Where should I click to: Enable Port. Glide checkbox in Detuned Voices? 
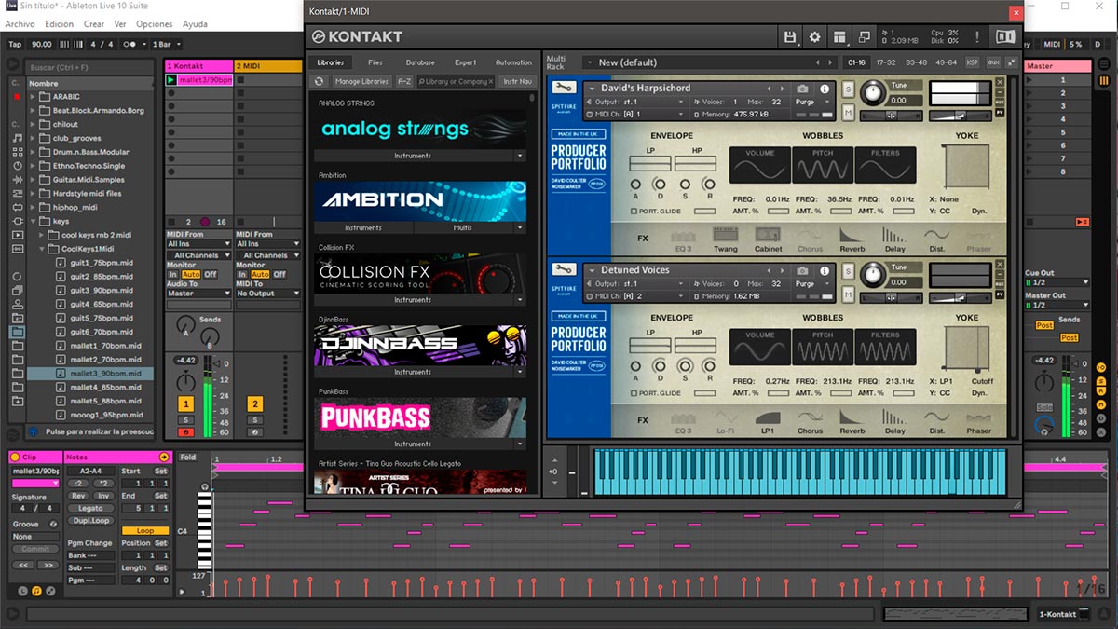click(634, 393)
